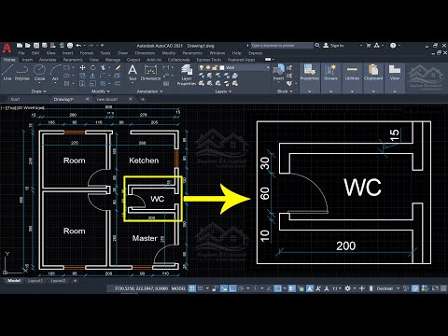Expand the Annotation panel

[x=149, y=91]
